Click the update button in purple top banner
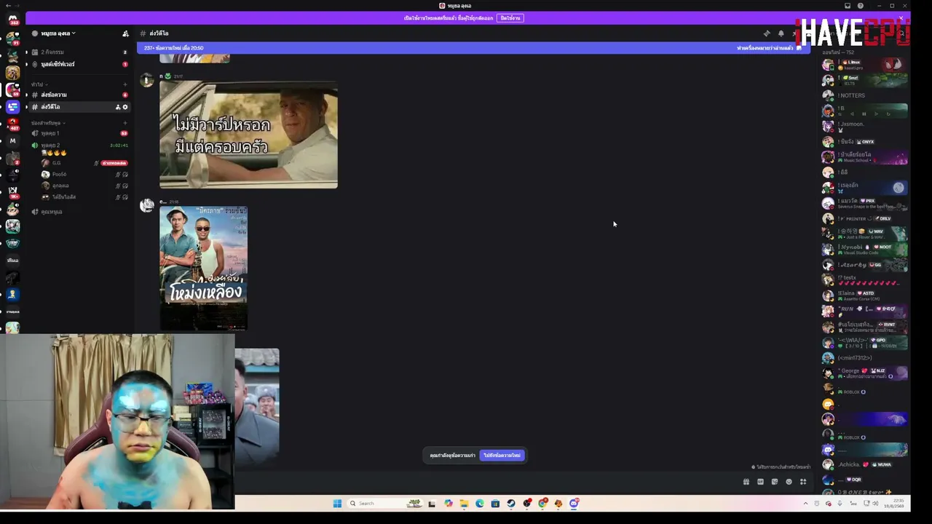The image size is (932, 524). (510, 18)
